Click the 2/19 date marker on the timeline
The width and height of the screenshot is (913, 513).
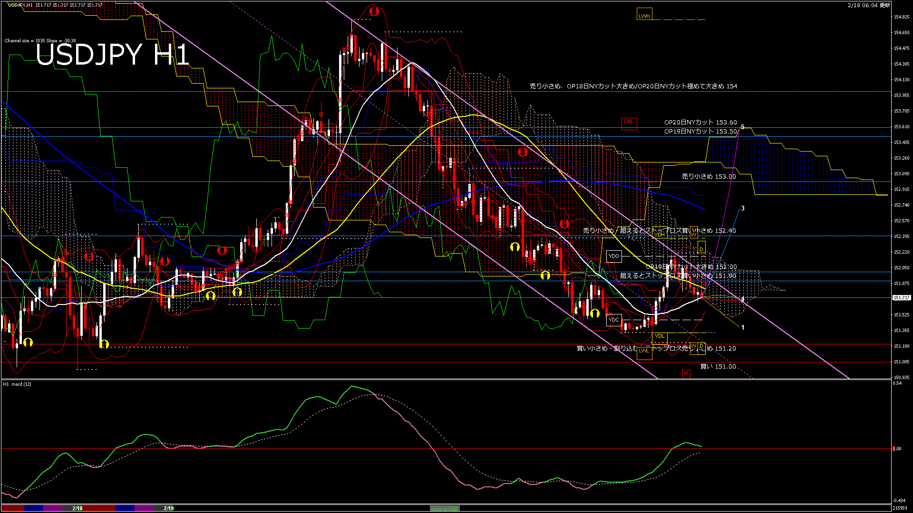pyautogui.click(x=169, y=508)
